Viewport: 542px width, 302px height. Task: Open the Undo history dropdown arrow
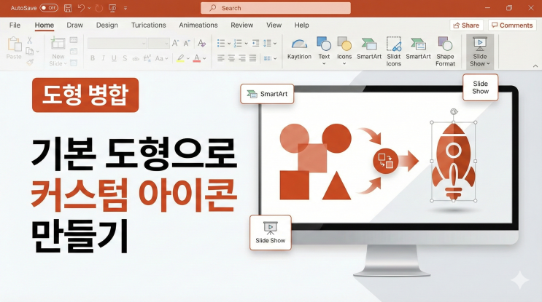(89, 8)
